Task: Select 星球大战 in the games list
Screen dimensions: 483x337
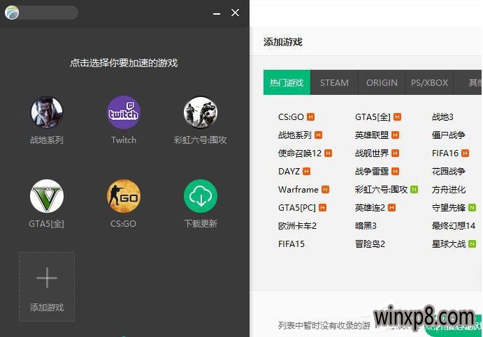Action: coord(449,244)
